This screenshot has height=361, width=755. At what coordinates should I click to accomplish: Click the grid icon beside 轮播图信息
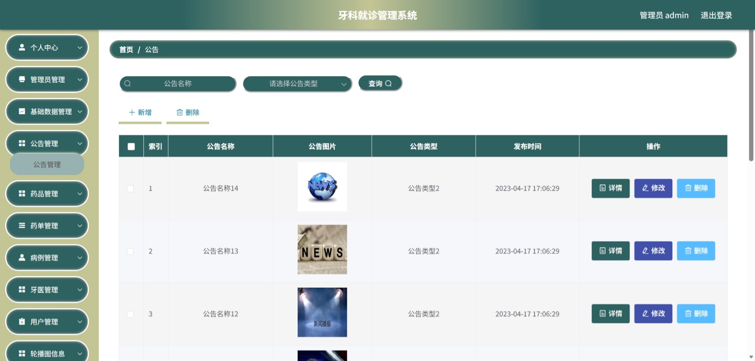click(x=22, y=353)
